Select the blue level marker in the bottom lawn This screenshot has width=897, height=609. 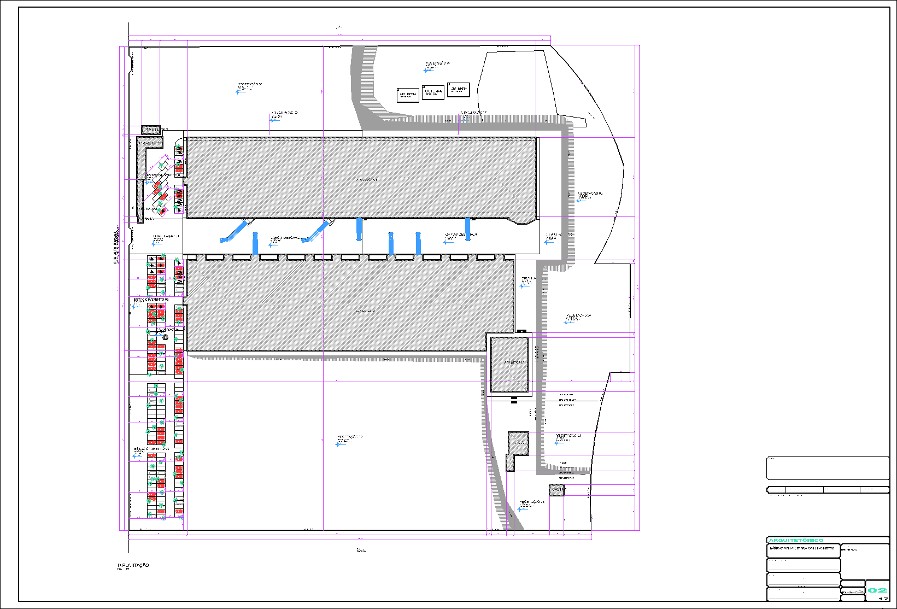(x=338, y=444)
